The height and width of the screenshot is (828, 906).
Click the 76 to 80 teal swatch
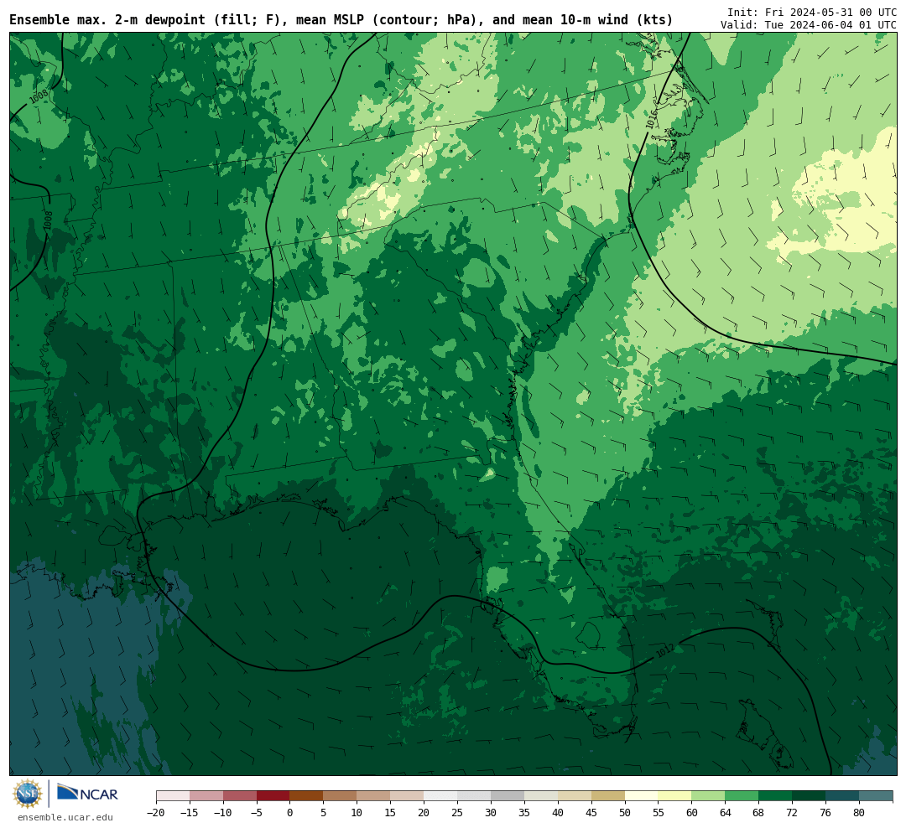coord(843,796)
